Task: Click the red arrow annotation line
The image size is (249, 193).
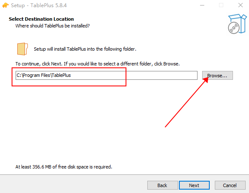Action: point(185,103)
